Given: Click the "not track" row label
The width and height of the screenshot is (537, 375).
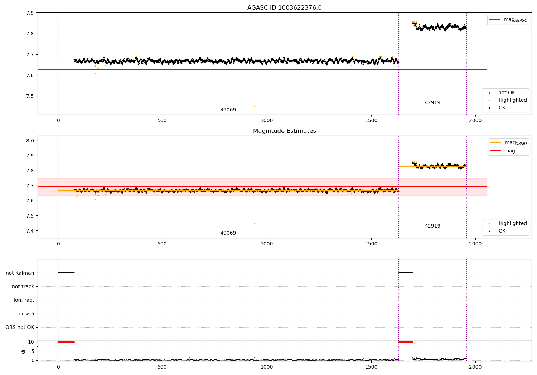Looking at the screenshot, I should [x=23, y=286].
